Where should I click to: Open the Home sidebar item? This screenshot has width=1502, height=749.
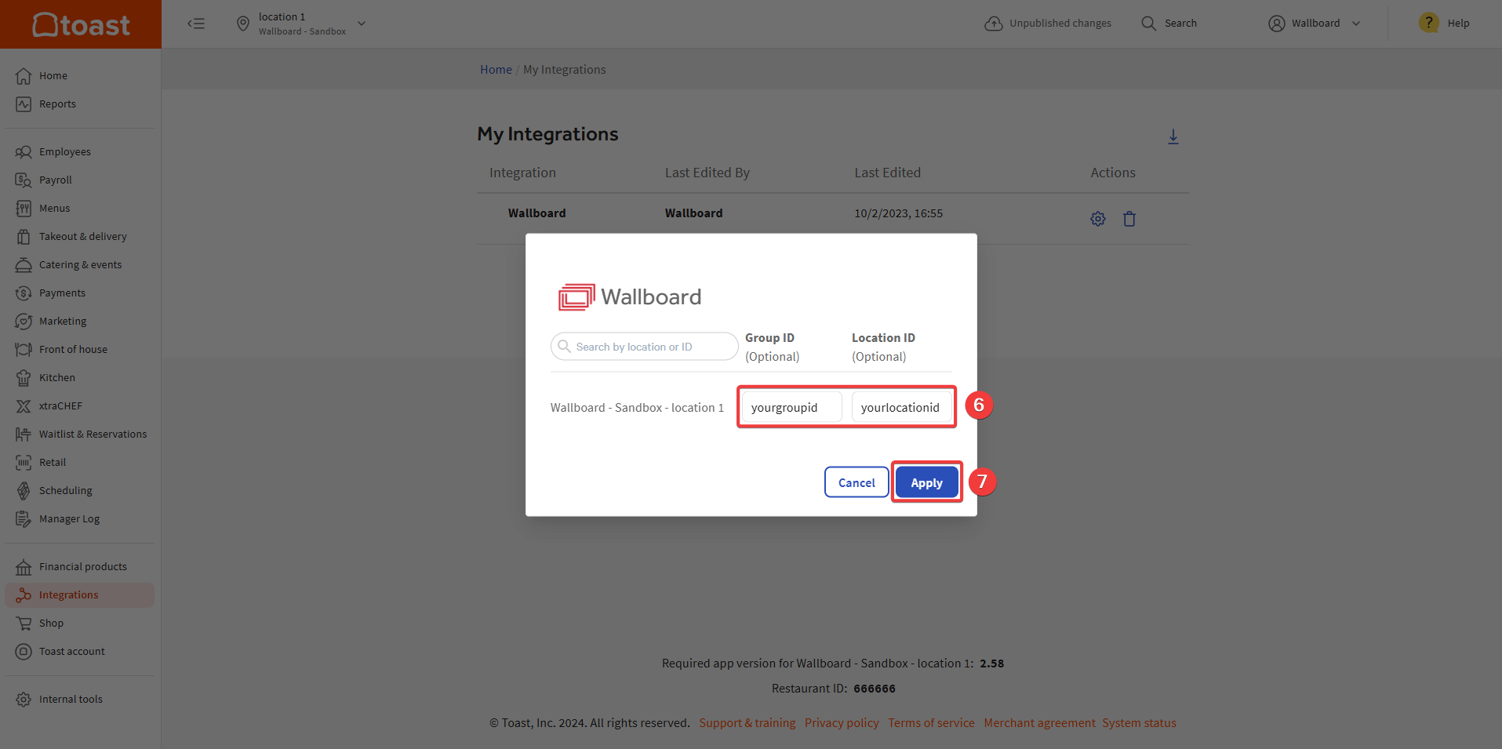(x=79, y=76)
